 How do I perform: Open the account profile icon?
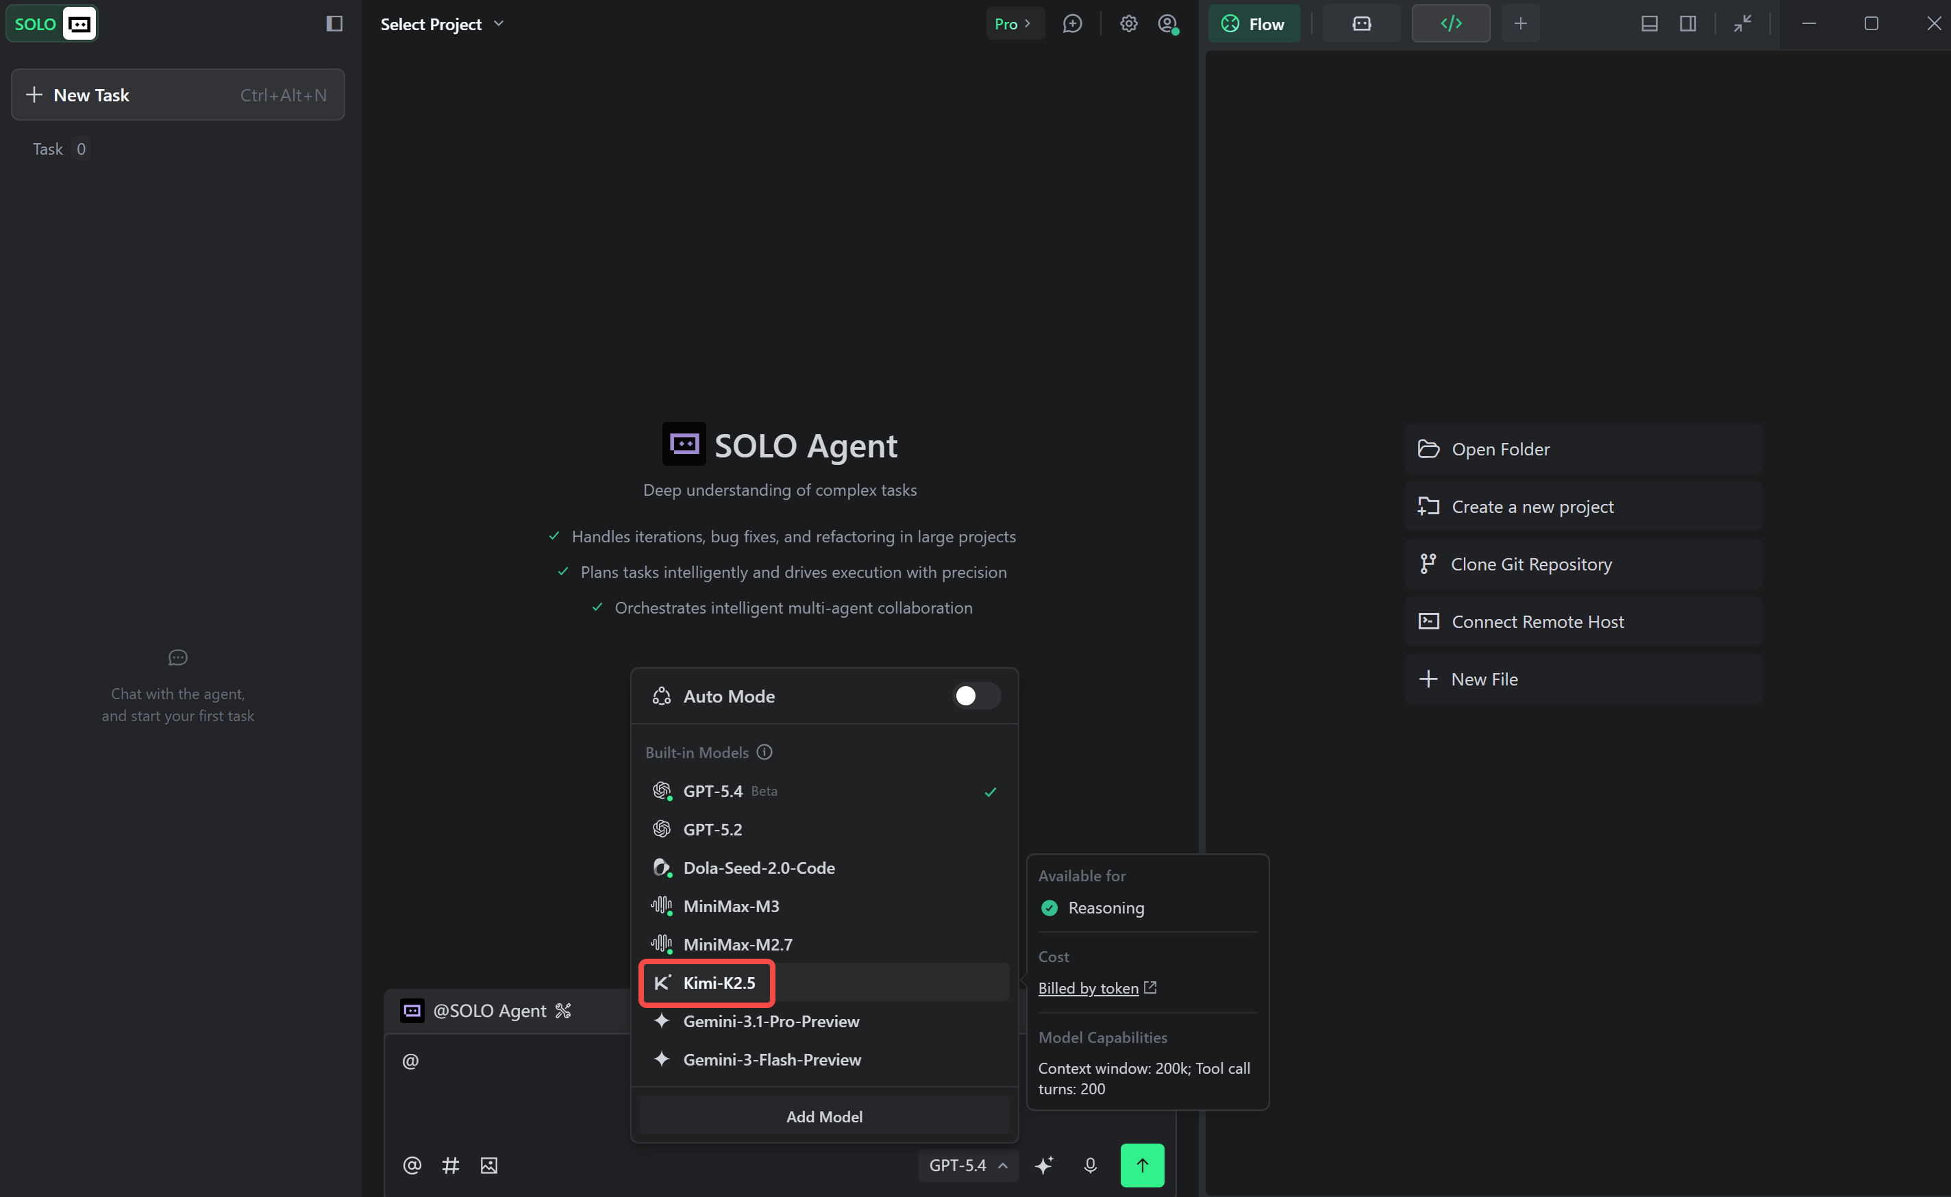point(1168,24)
